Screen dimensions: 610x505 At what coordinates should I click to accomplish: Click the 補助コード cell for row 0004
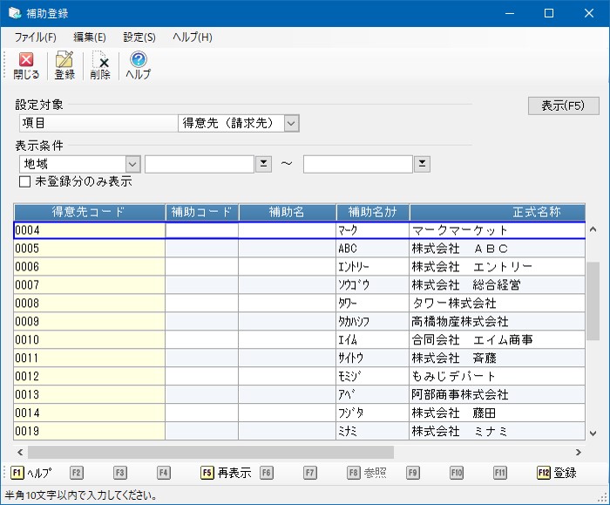point(201,230)
